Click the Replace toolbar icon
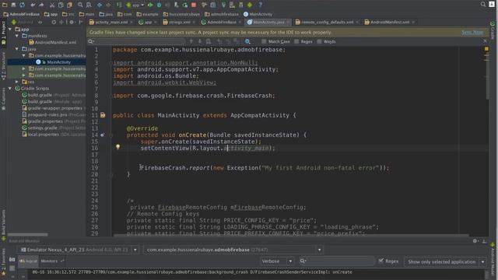 [x=89, y=5]
